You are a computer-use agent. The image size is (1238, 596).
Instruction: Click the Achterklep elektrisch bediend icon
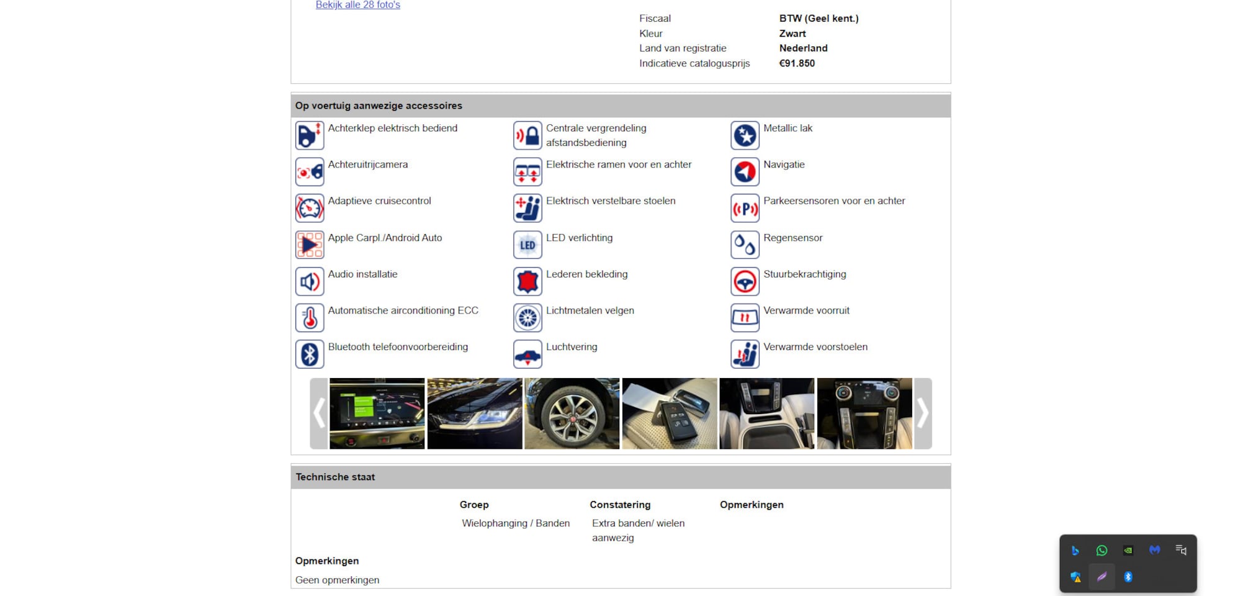point(309,135)
